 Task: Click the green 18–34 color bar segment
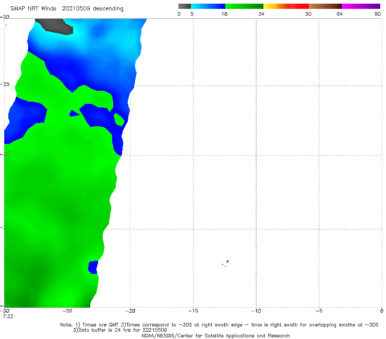tap(244, 6)
